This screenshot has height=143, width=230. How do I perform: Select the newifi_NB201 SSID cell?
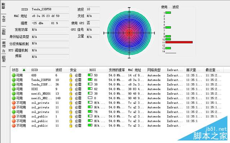41,93
